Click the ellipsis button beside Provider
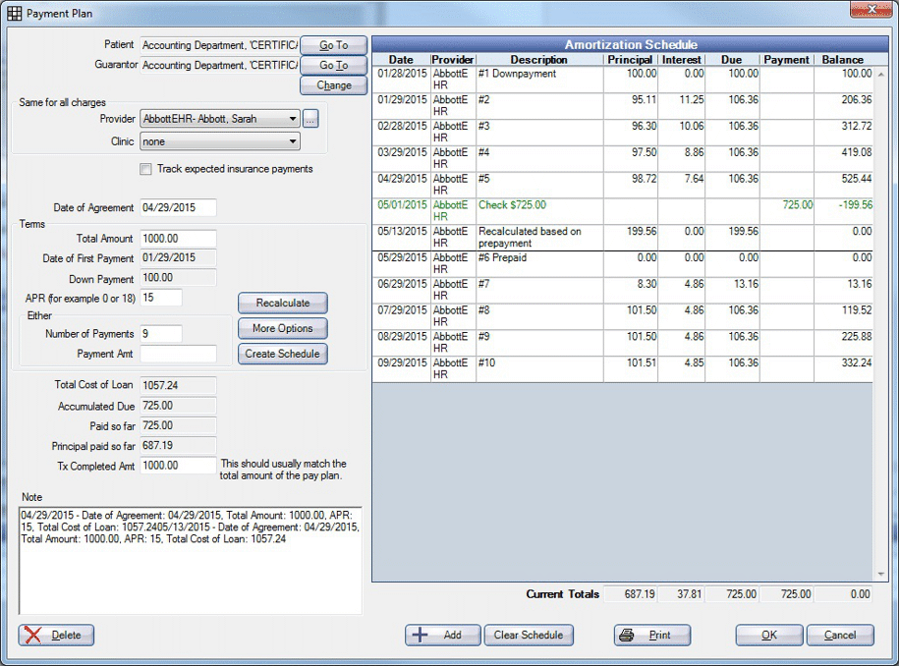Image resolution: width=899 pixels, height=666 pixels. click(310, 119)
